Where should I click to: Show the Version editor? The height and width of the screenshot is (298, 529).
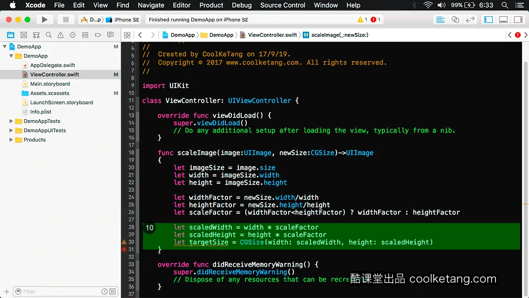pos(470,20)
